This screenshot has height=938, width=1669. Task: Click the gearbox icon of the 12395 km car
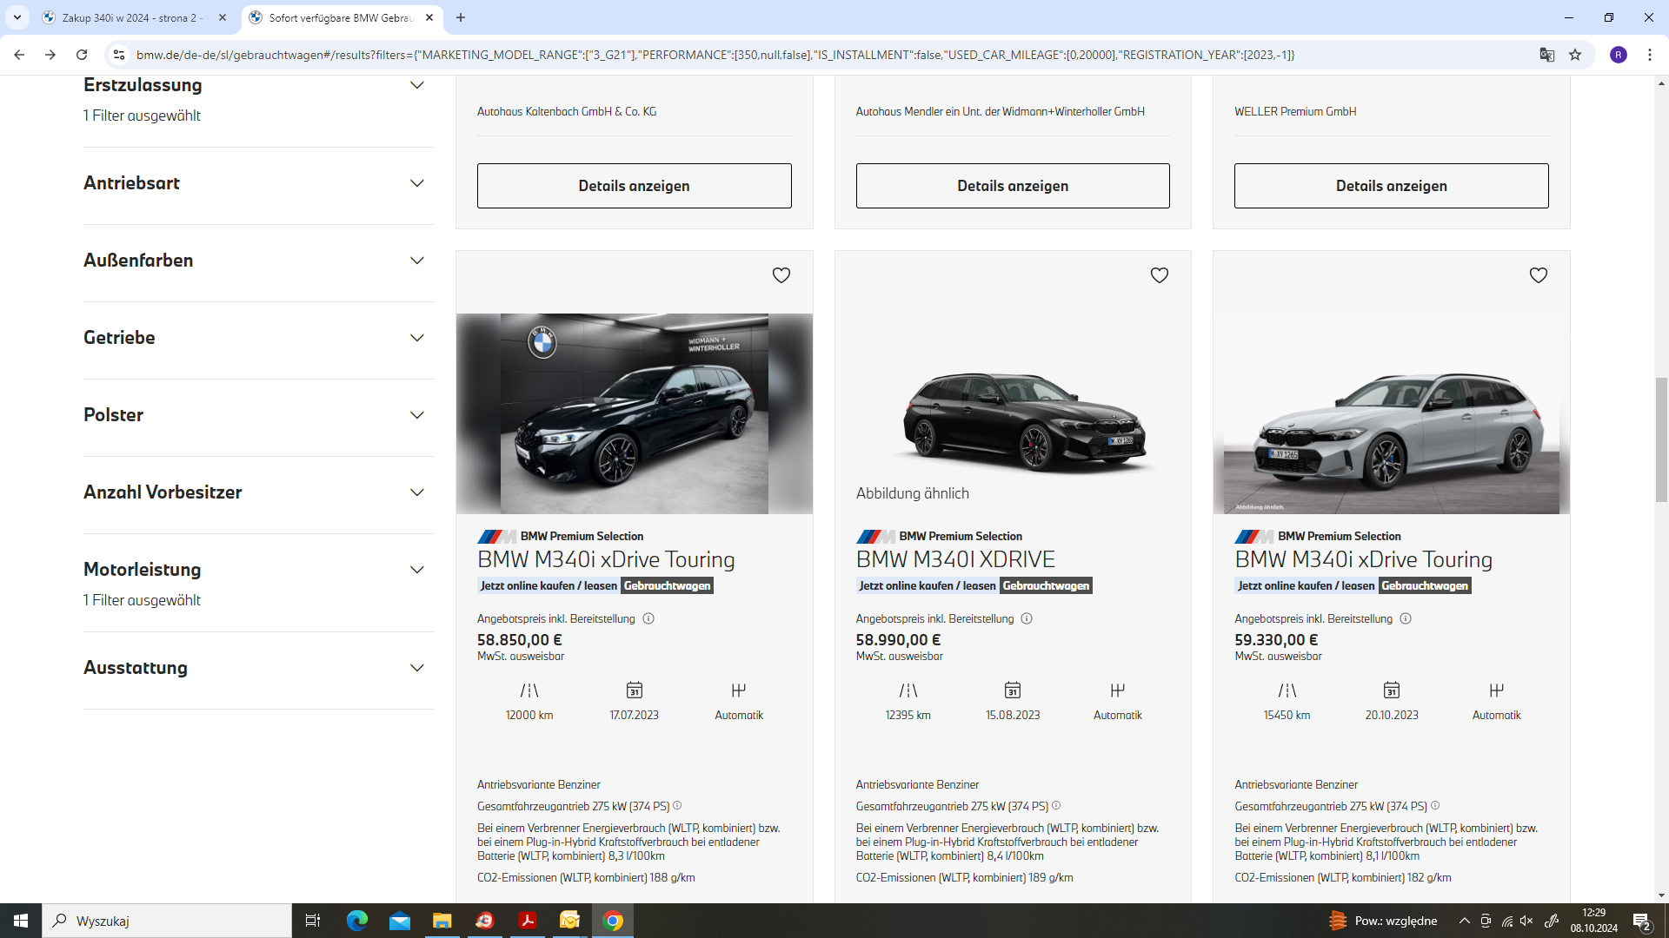1118,690
